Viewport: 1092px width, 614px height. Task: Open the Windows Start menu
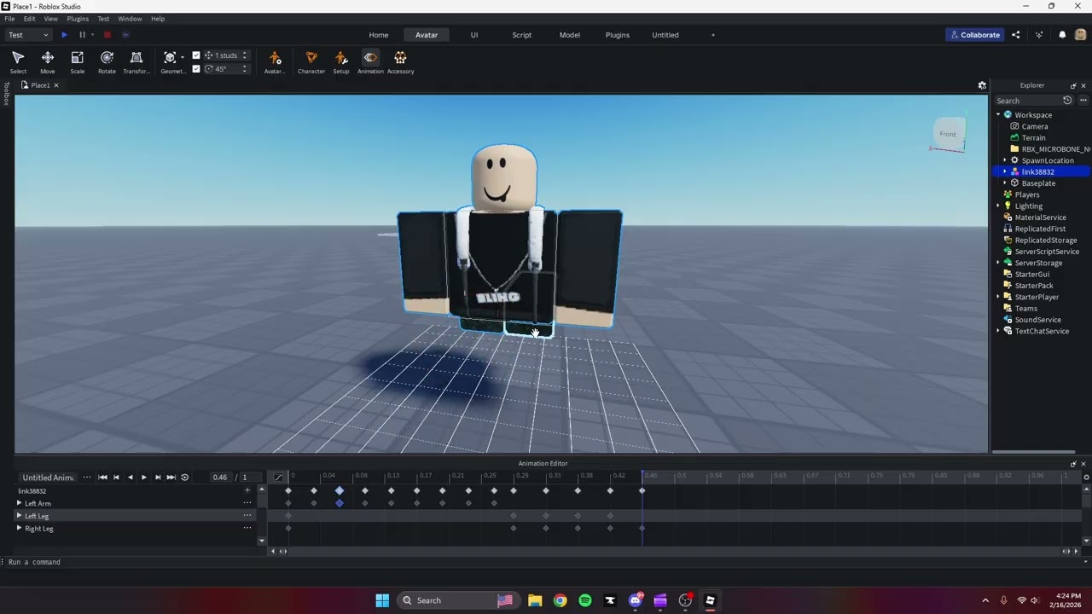pos(382,600)
